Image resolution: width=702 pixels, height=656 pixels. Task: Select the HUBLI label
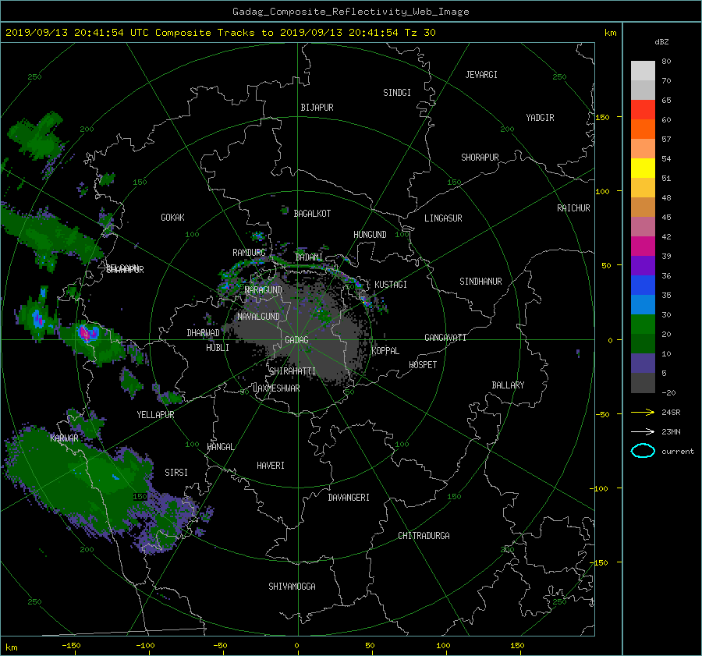218,347
